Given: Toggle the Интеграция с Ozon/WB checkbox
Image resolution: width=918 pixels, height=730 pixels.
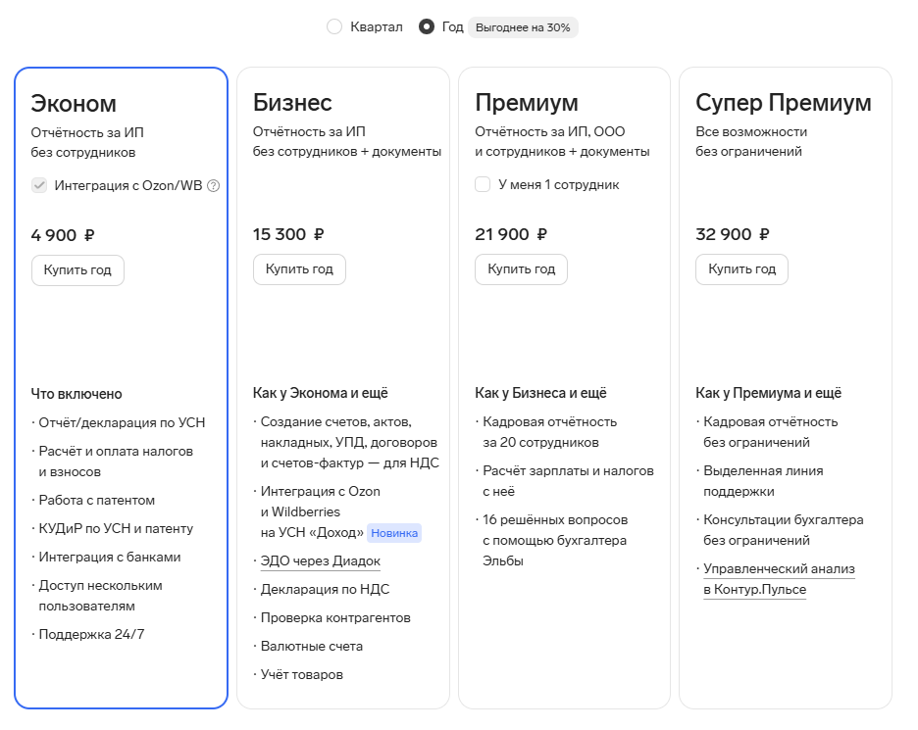Looking at the screenshot, I should 39,185.
